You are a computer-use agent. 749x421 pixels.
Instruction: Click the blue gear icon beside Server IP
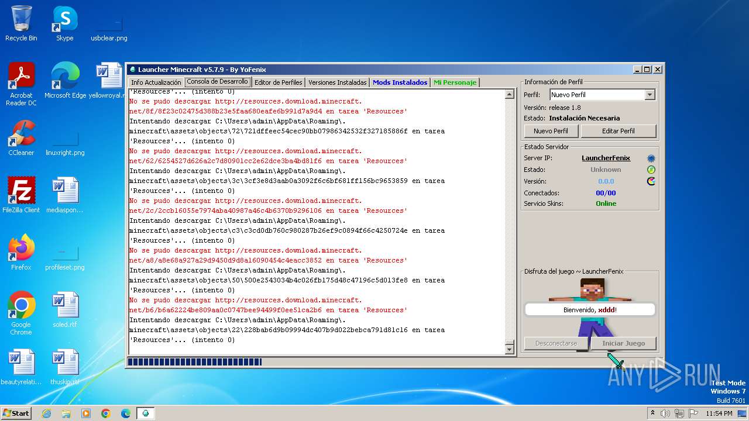pos(651,158)
